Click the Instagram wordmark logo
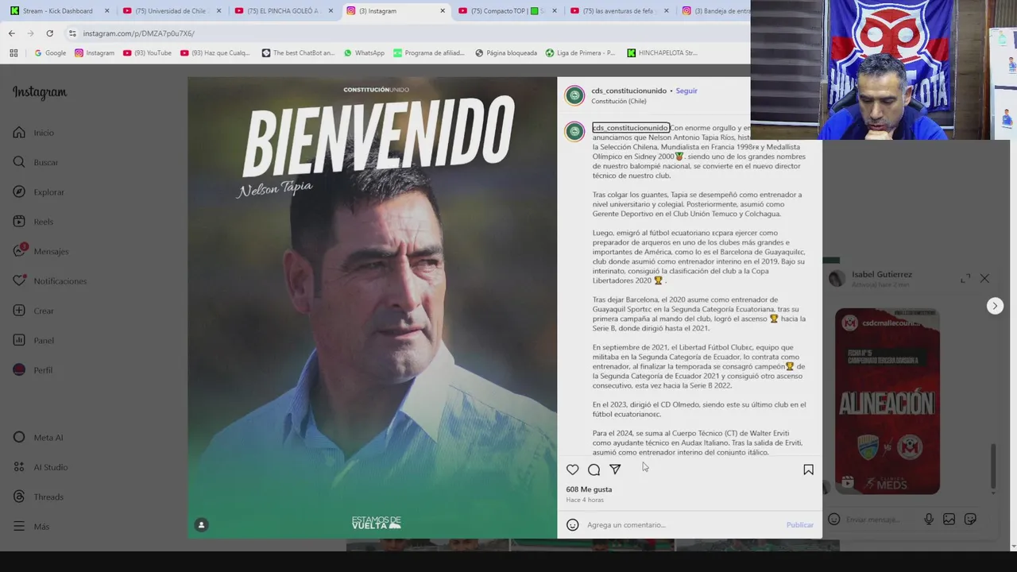This screenshot has width=1017, height=572. [40, 92]
